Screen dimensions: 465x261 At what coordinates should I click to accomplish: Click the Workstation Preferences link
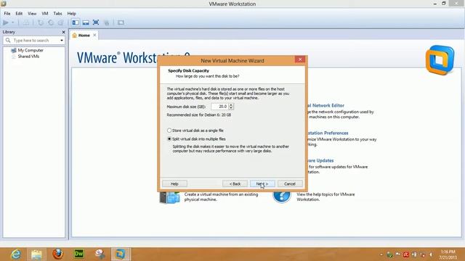(328, 133)
